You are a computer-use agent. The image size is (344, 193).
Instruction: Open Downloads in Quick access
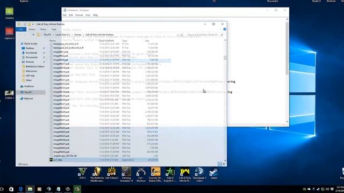[x=31, y=53]
